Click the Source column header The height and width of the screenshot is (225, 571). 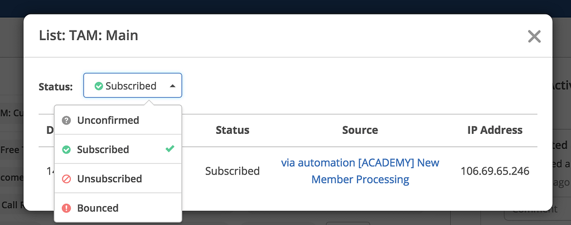(360, 130)
